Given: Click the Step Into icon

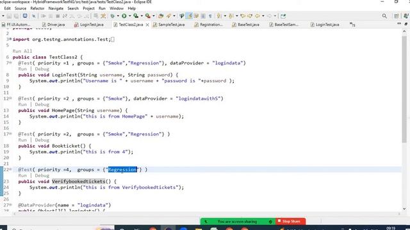Looking at the screenshot, I should point(72,16).
